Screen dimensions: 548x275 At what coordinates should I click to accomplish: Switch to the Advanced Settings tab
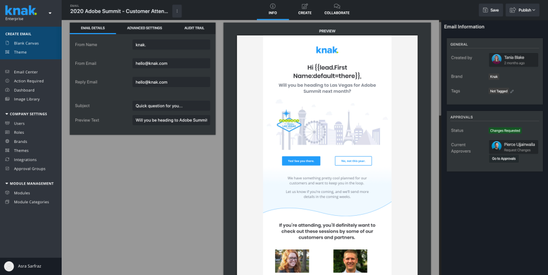(x=144, y=28)
